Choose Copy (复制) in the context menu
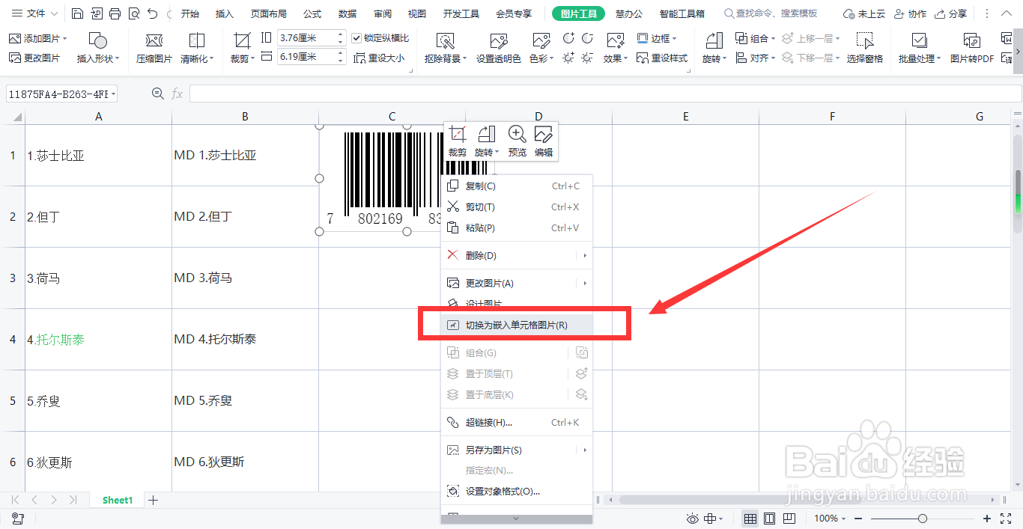 pos(516,186)
